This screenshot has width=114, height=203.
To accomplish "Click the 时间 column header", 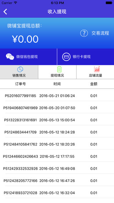I will click(x=57, y=84).
